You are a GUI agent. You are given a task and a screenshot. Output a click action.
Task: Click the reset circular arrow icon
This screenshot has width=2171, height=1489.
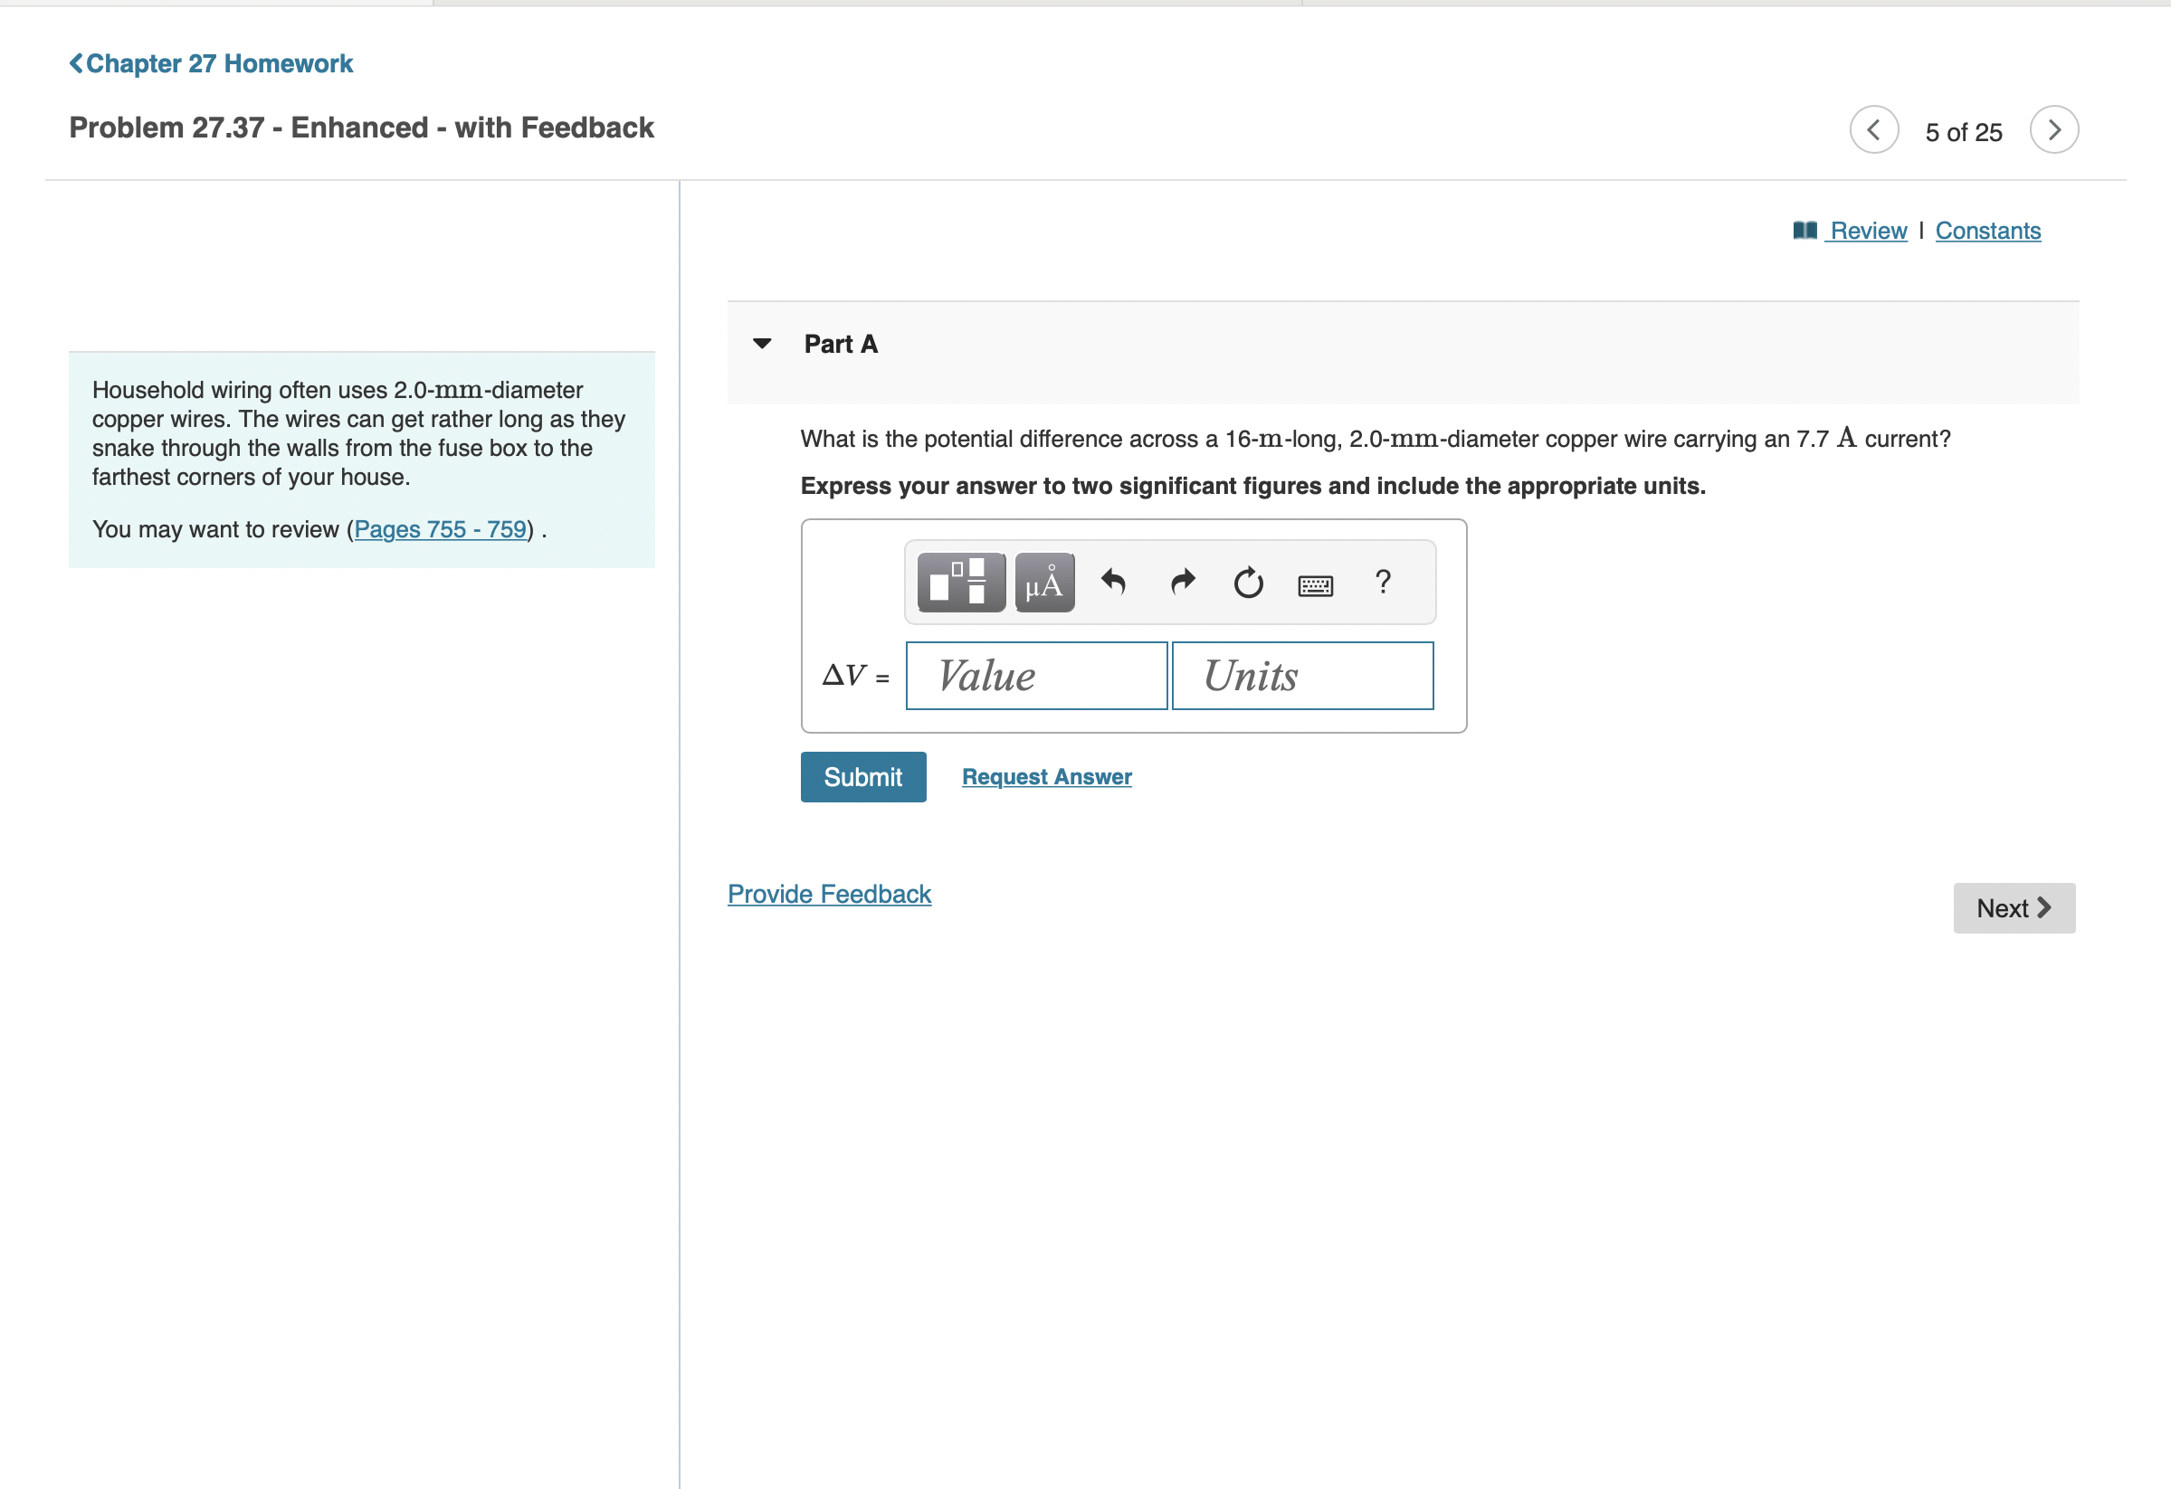coord(1247,583)
